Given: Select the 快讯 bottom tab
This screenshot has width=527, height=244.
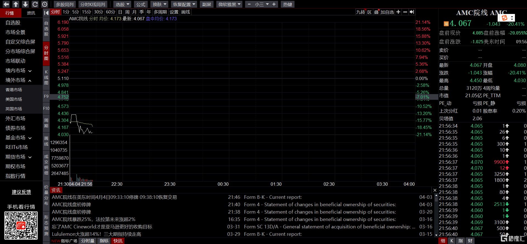Looking at the screenshot, I should pos(118,241).
